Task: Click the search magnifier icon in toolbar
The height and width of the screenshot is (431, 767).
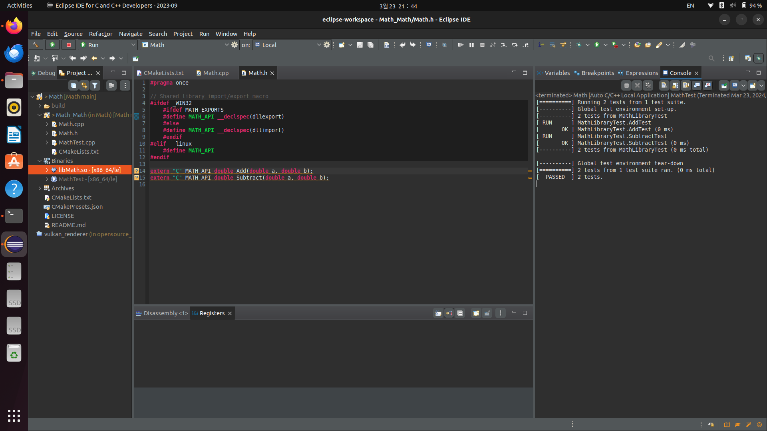Action: (x=711, y=58)
